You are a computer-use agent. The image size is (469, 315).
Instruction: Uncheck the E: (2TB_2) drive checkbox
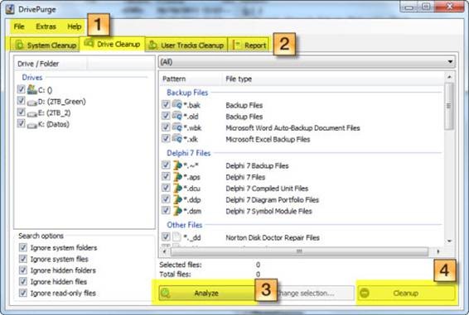pos(21,112)
